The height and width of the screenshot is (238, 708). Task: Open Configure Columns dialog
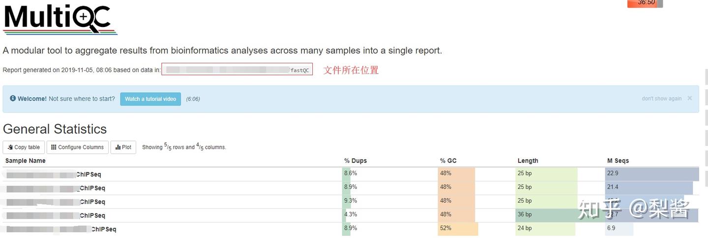pos(77,147)
